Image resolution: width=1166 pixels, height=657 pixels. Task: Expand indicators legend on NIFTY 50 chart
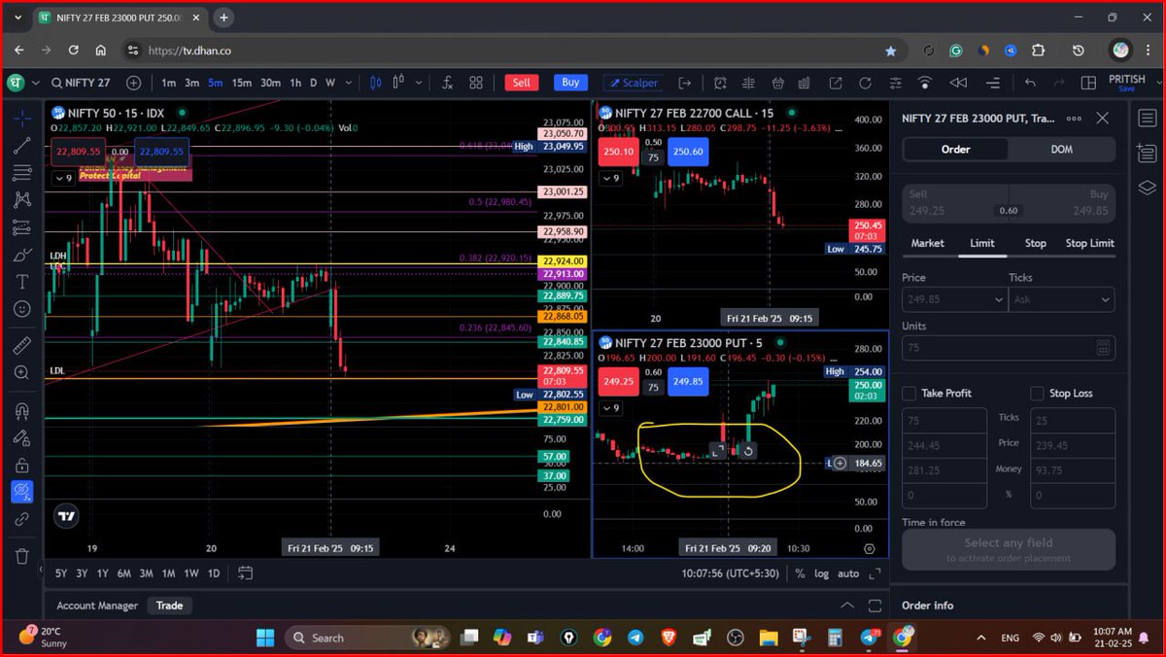(x=63, y=178)
